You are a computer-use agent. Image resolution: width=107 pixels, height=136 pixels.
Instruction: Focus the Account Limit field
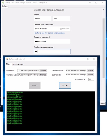tap(91, 79)
